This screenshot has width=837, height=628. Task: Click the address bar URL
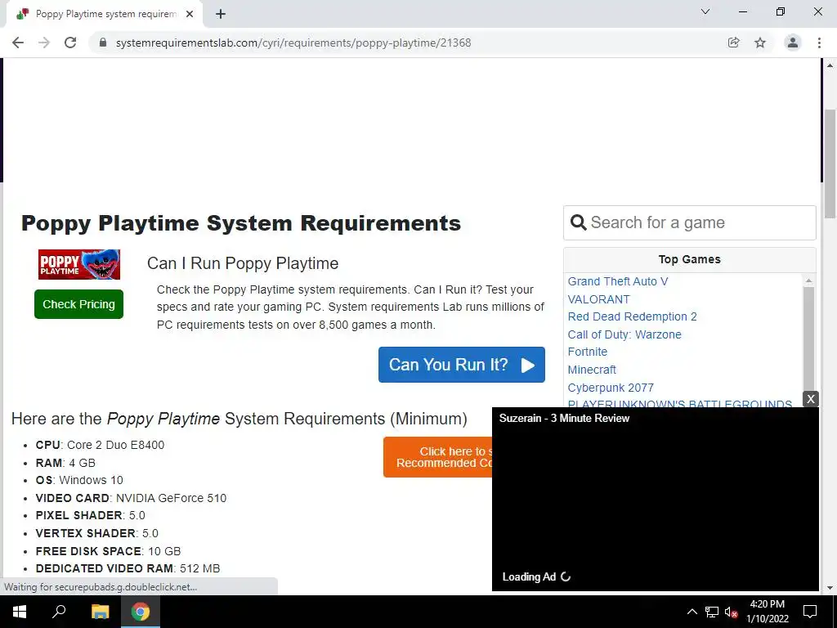pyautogui.click(x=293, y=43)
